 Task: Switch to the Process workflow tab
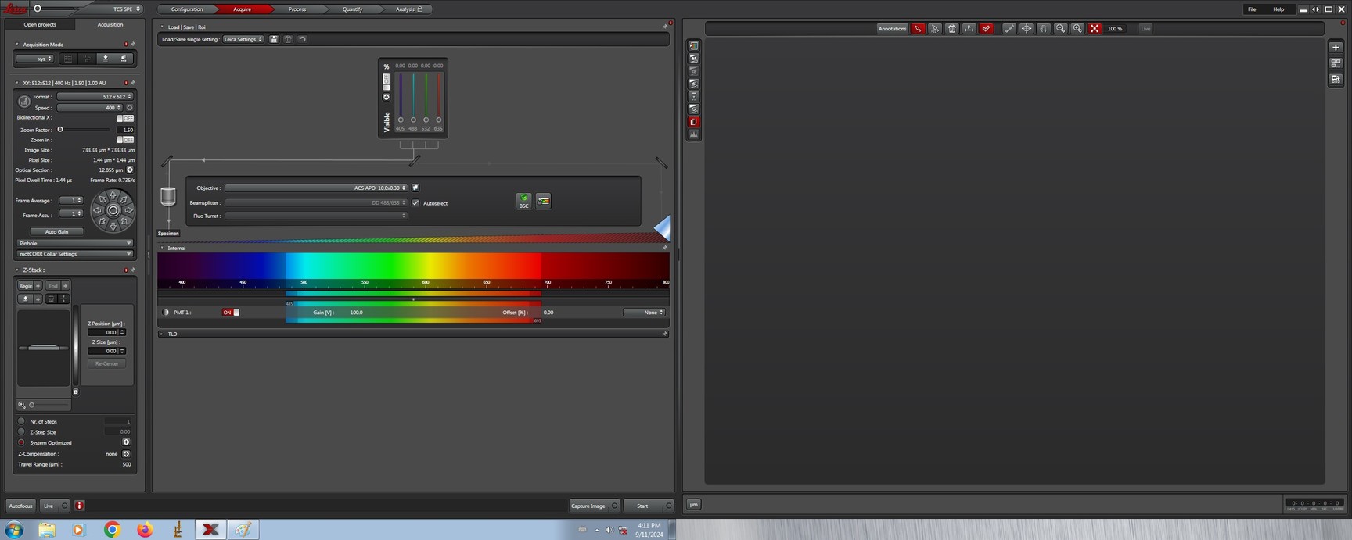tap(297, 9)
